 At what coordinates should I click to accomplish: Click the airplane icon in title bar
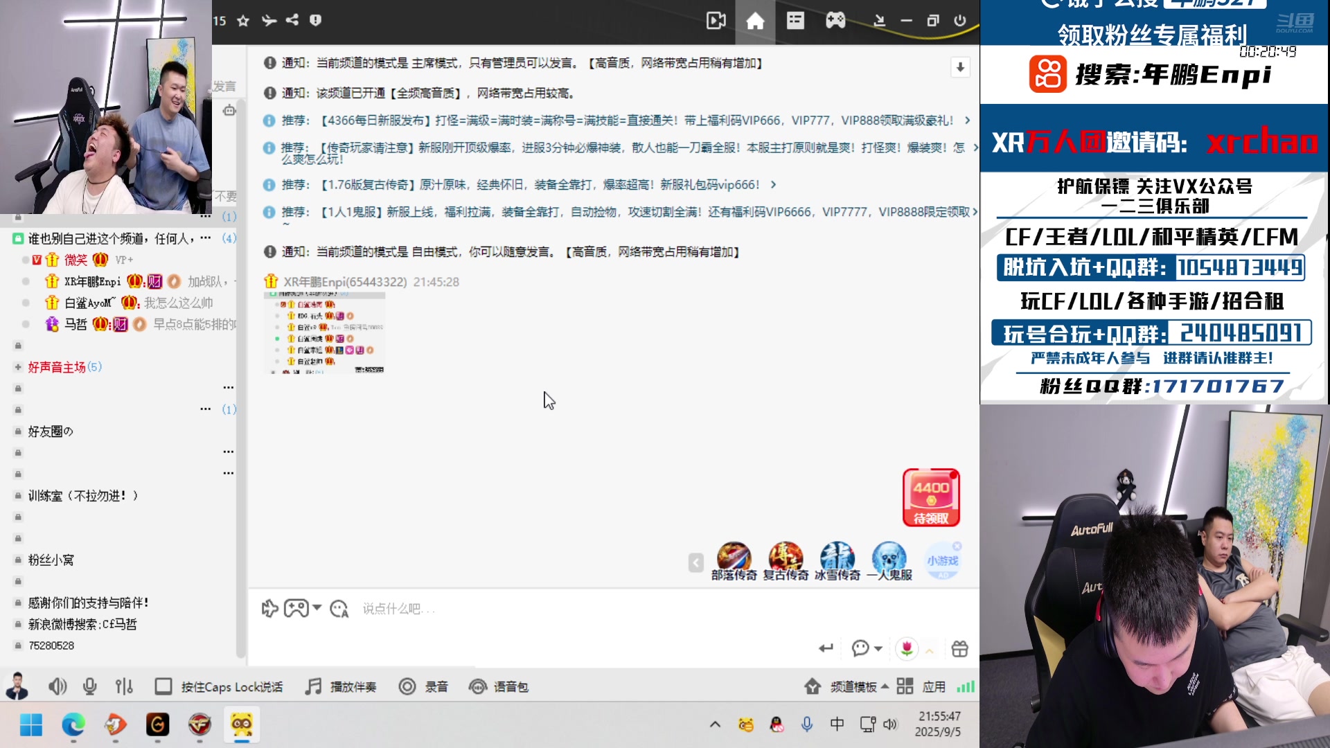269,21
